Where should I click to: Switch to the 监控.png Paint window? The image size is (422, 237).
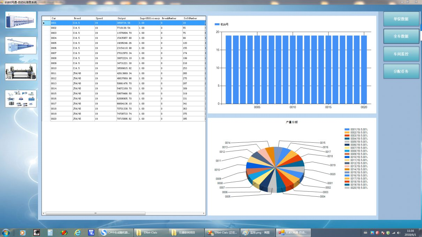click(x=257, y=232)
